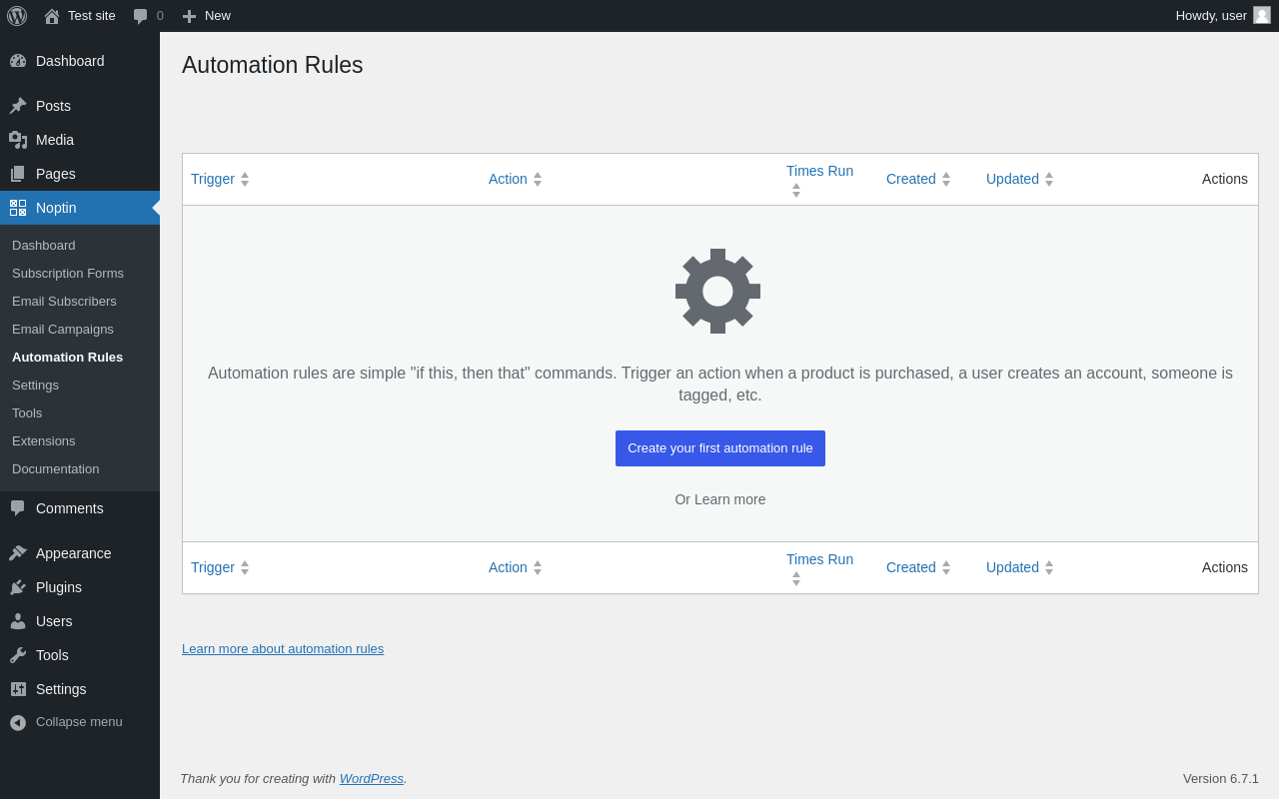The height and width of the screenshot is (799, 1279).
Task: Click the Version 6.7.1 text
Action: pos(1221,778)
